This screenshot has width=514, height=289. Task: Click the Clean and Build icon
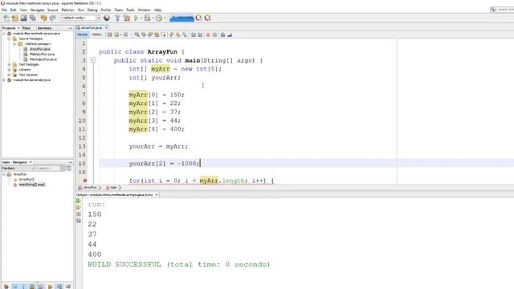coord(127,18)
